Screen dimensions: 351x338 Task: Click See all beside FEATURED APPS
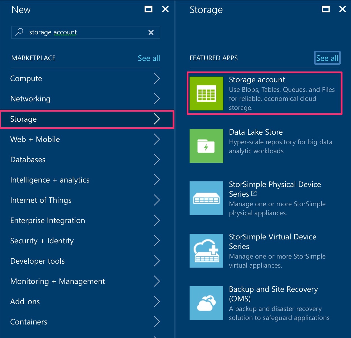tap(327, 58)
